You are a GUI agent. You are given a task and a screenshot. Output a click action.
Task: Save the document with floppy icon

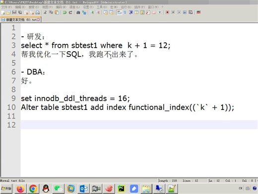[14, 12]
